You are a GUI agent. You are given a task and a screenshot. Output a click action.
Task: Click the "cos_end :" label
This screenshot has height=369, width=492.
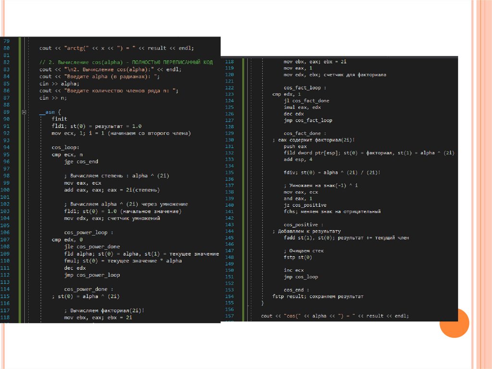(x=296, y=290)
